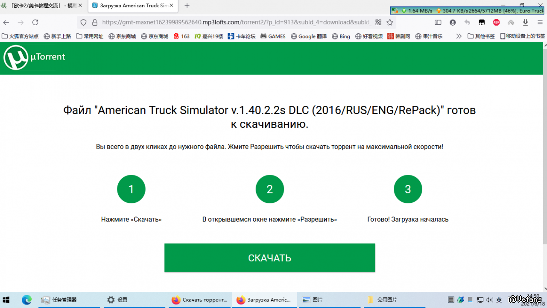This screenshot has height=308, width=547.
Task: Open the Firefox hamburger application menu
Action: coord(540,22)
